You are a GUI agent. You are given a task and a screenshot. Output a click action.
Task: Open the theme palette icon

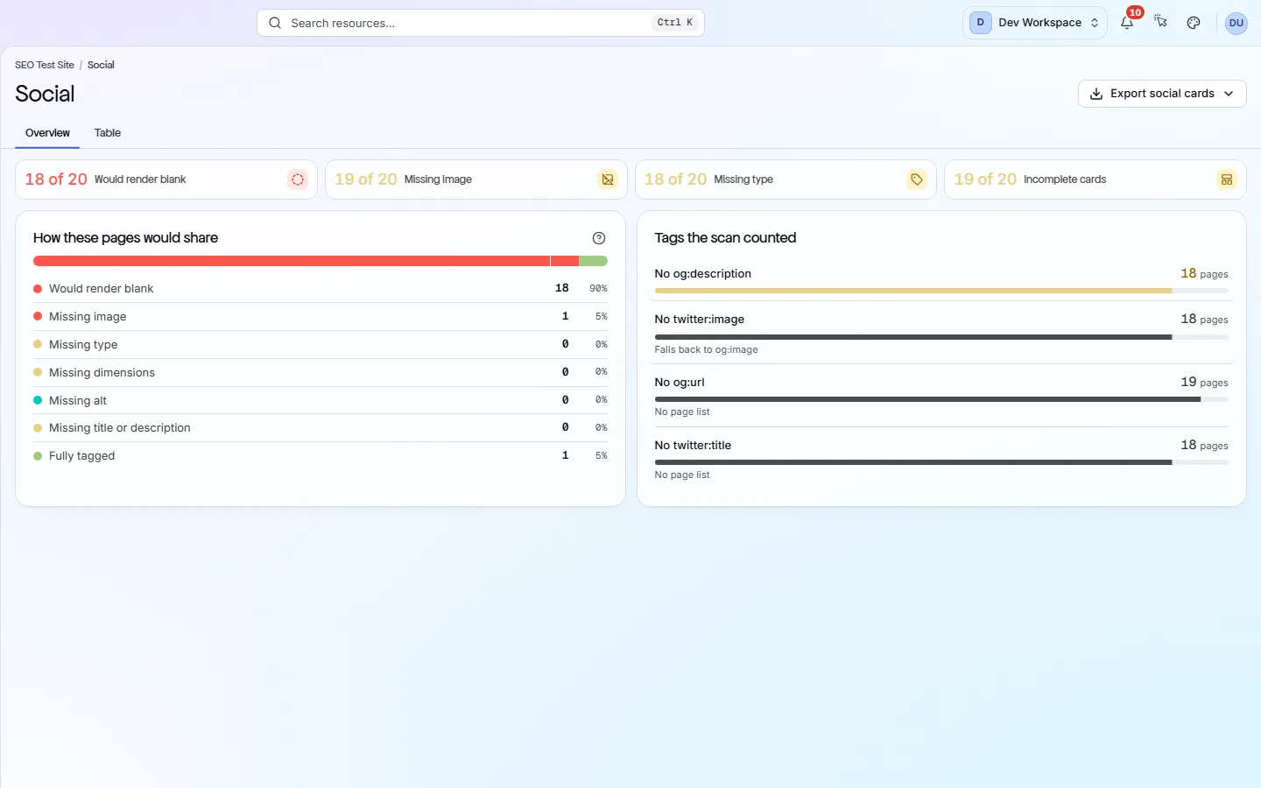(x=1194, y=23)
